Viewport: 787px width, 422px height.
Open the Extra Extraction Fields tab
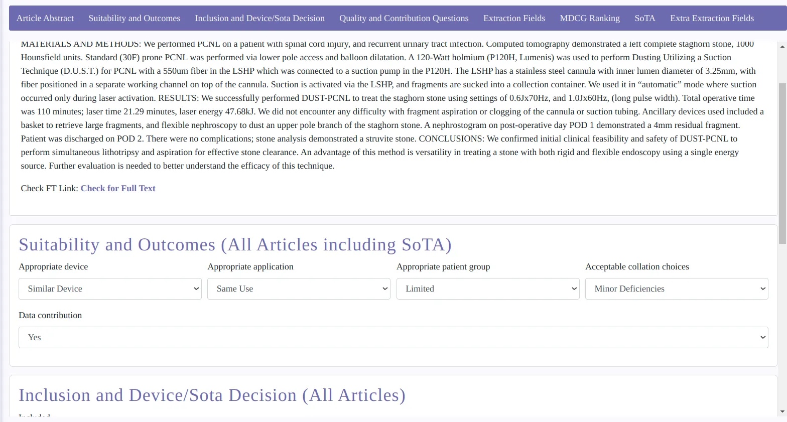(712, 18)
